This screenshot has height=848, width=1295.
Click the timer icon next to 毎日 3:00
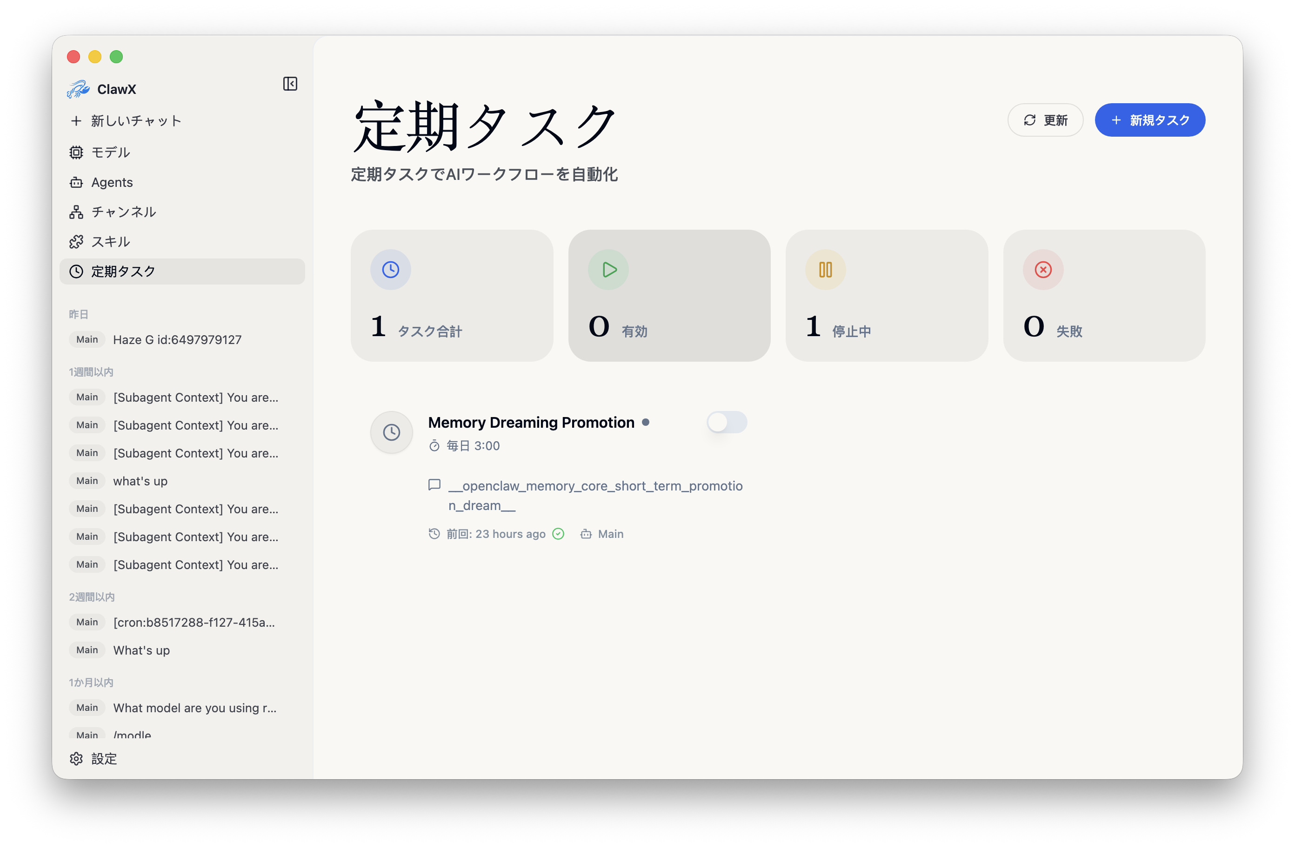coord(434,446)
